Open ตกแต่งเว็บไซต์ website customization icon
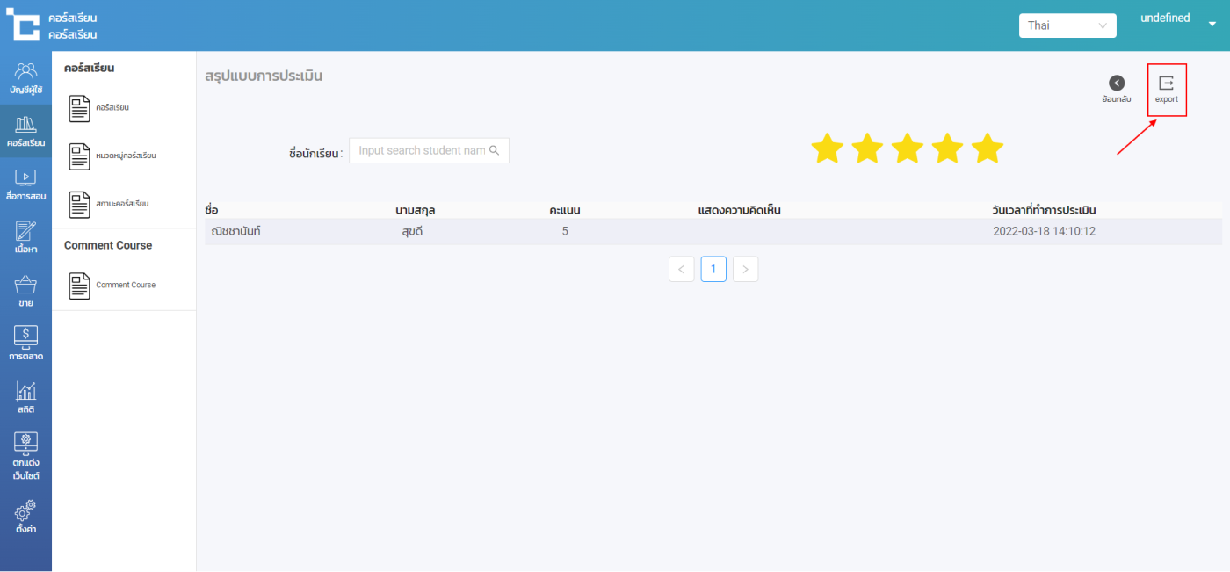 [x=25, y=443]
